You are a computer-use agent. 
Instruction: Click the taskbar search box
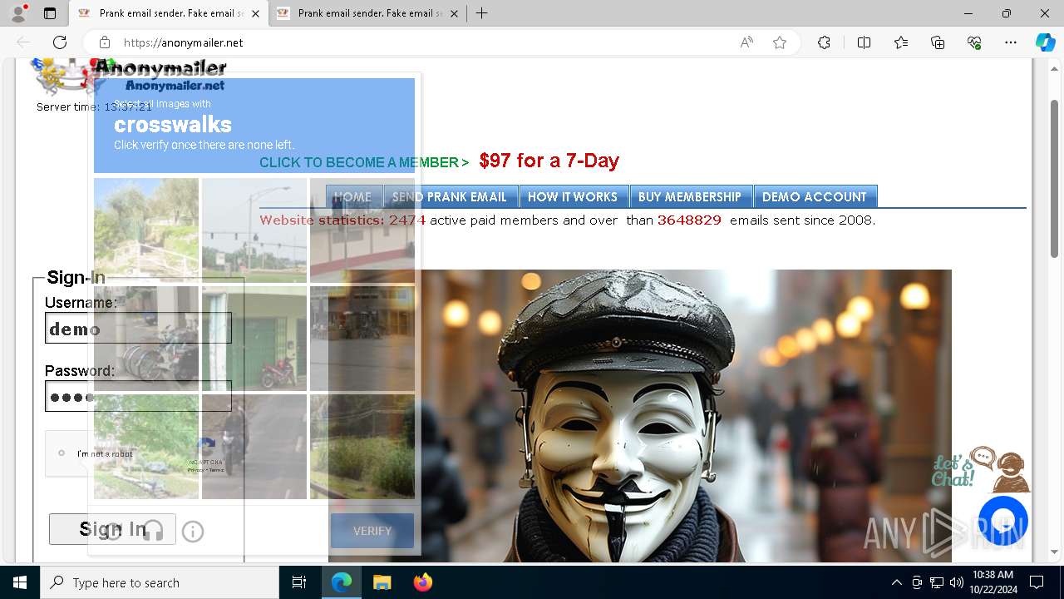click(160, 582)
